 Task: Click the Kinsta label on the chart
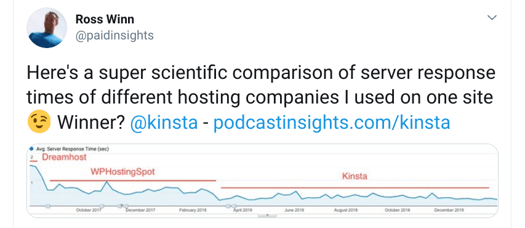pos(355,176)
